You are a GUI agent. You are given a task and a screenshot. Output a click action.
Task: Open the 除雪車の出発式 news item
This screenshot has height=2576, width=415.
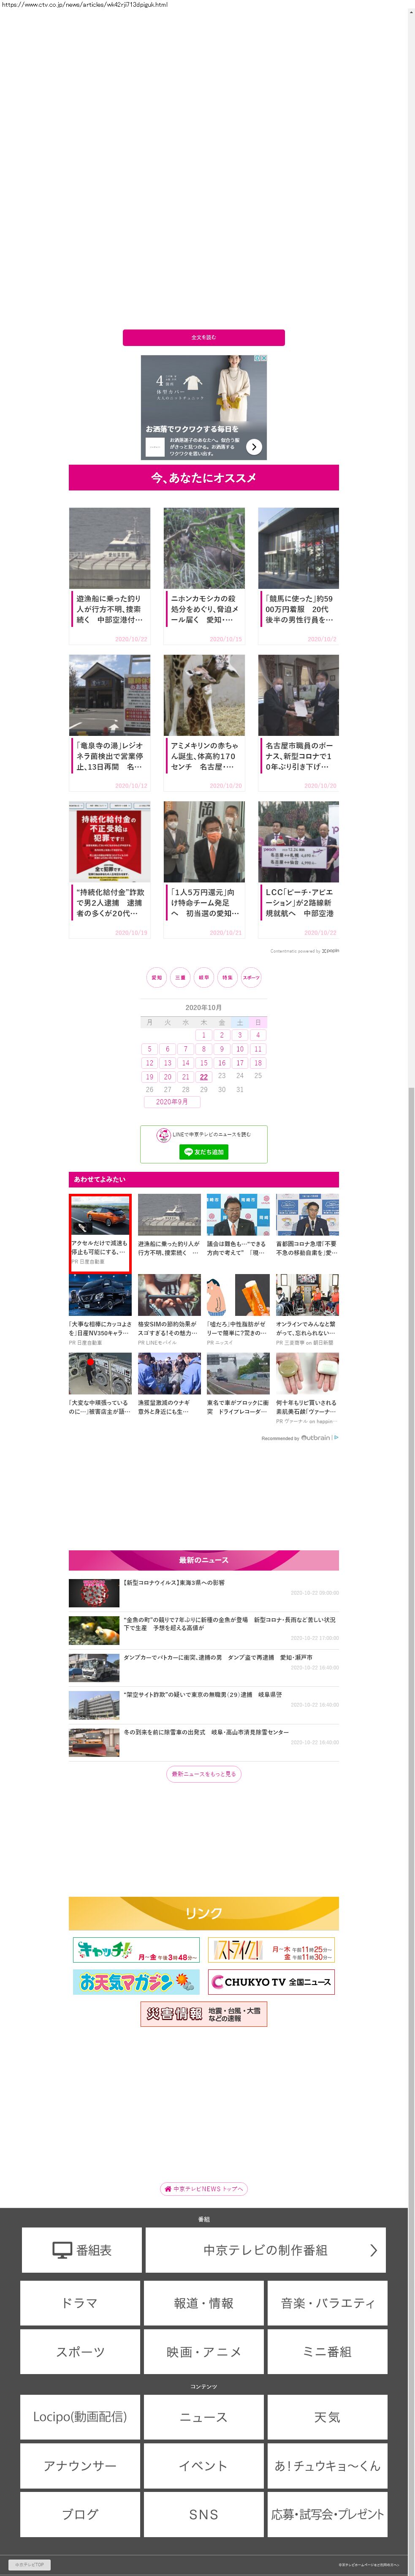[x=204, y=1742]
